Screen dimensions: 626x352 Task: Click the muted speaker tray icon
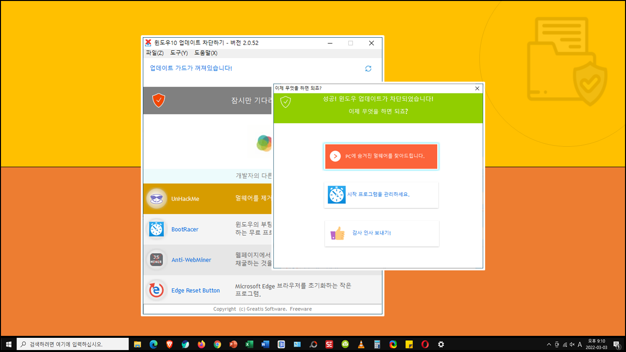coord(572,344)
